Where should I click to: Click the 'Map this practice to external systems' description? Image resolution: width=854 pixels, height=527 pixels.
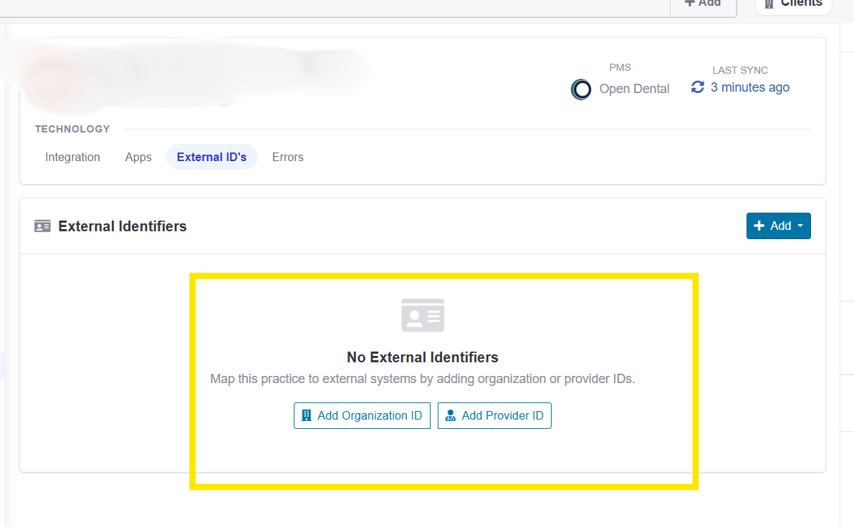coord(423,379)
